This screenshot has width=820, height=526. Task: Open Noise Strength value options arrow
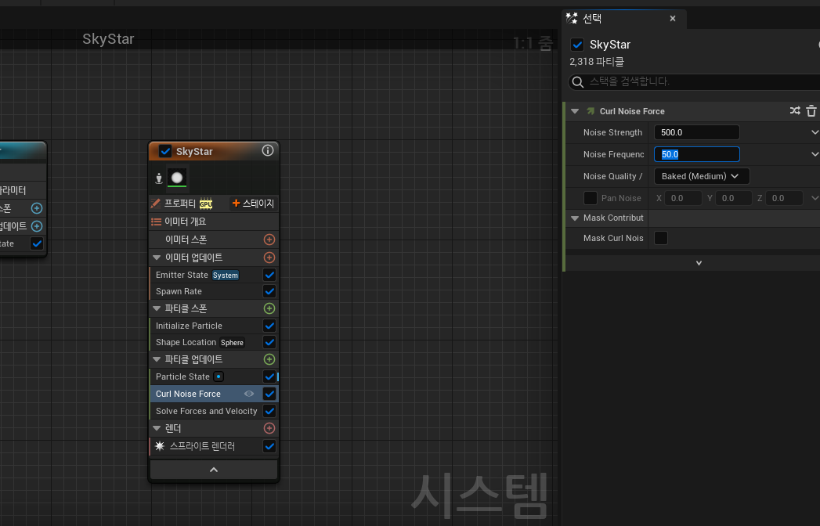pyautogui.click(x=815, y=132)
